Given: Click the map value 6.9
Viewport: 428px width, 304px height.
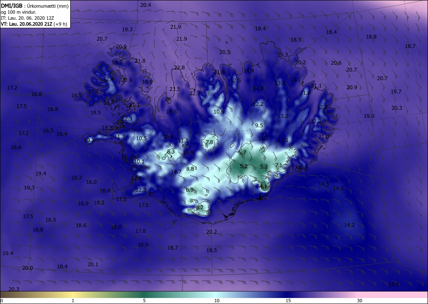Looking at the screenshot, I should [190, 190].
